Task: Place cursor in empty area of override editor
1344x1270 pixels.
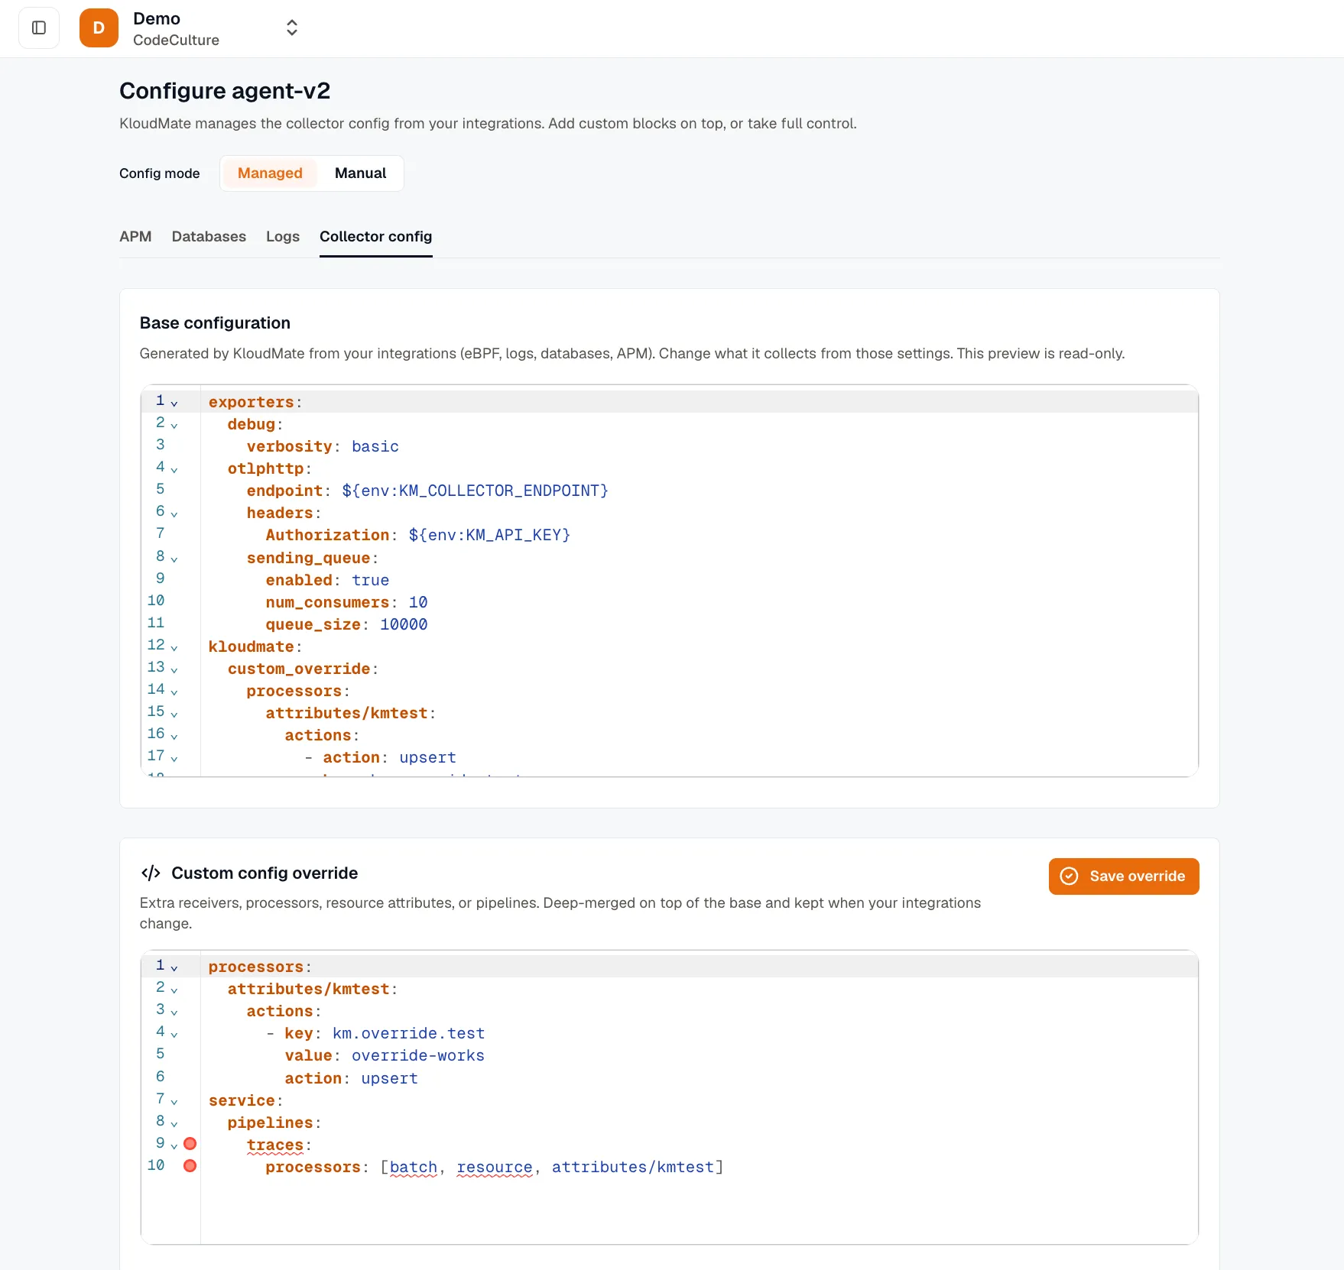Action: click(699, 1209)
